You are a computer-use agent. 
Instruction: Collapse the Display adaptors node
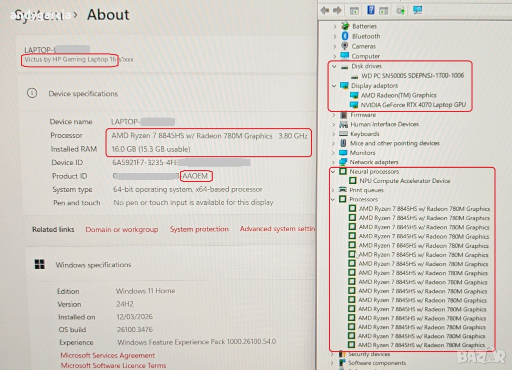tap(334, 86)
